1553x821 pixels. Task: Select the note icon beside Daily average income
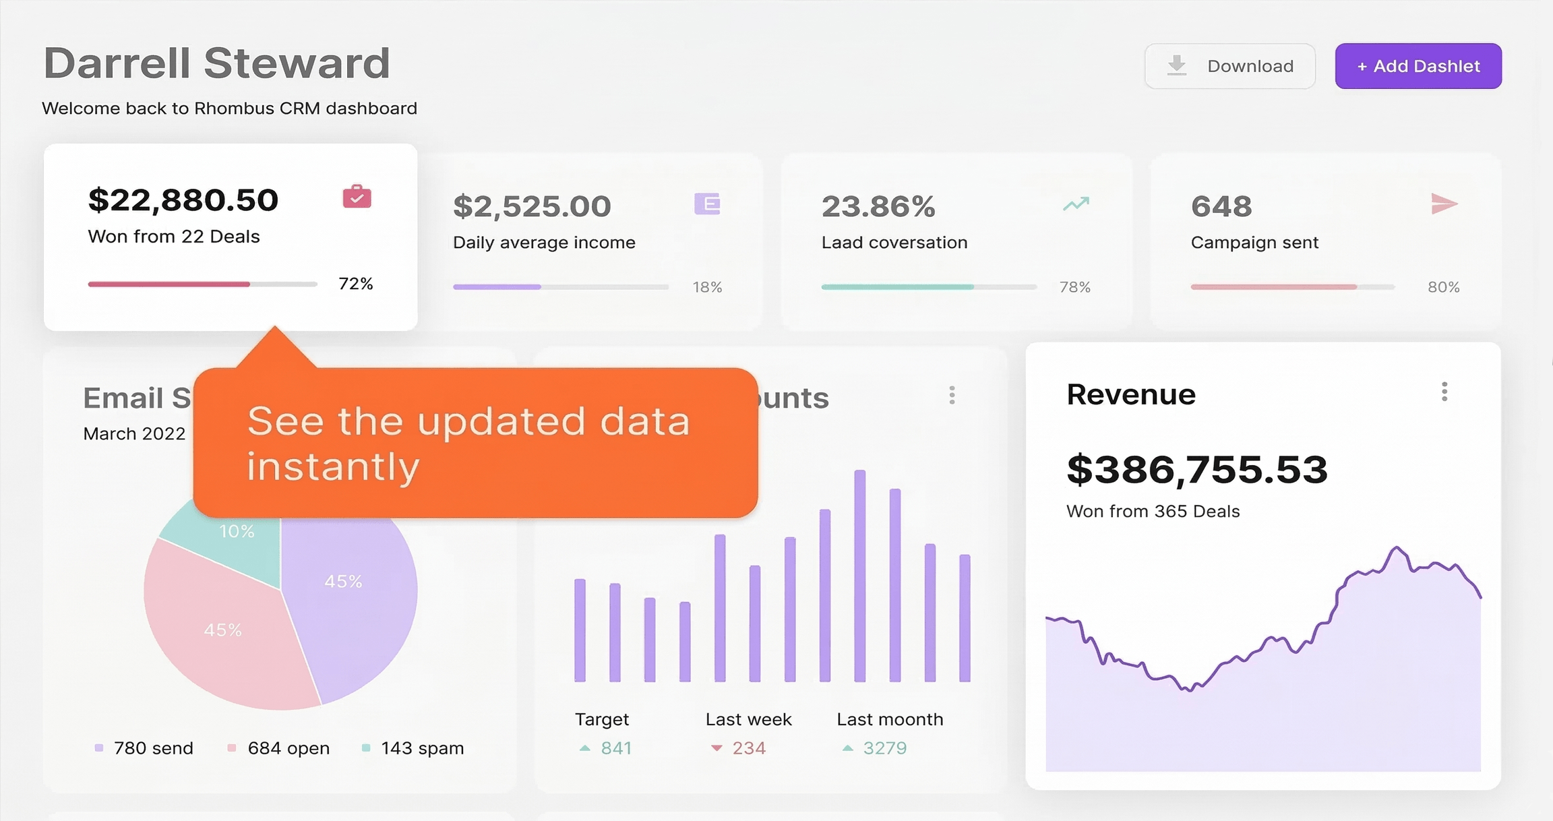click(x=707, y=204)
